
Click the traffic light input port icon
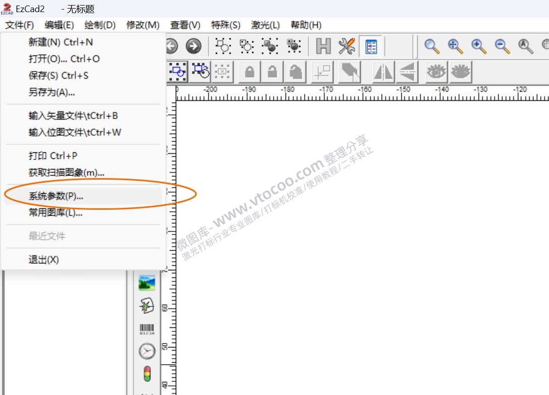point(147,374)
